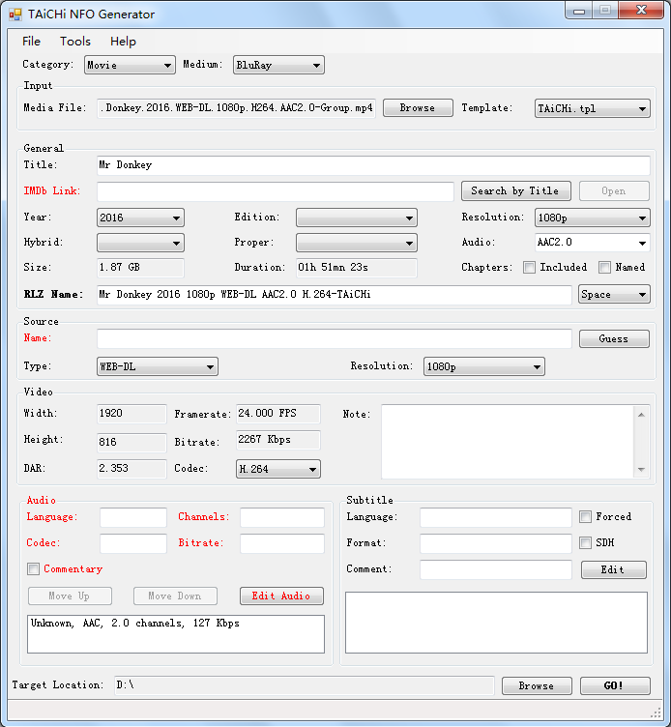Enable the Chapters Named checkbox
The height and width of the screenshot is (727, 671).
pos(604,267)
